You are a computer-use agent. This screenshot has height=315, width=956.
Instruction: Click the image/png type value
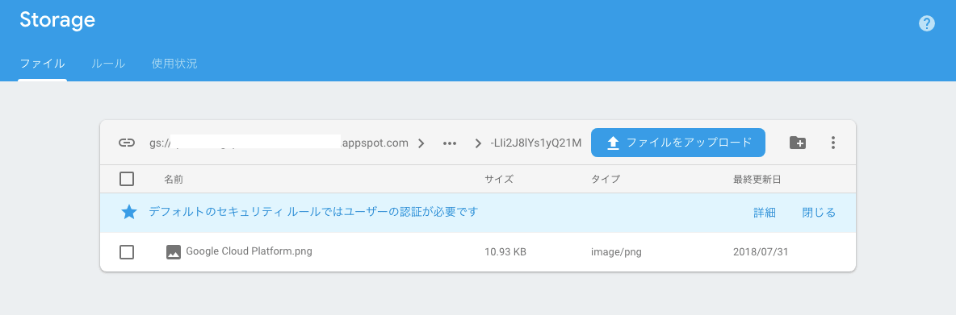(616, 251)
